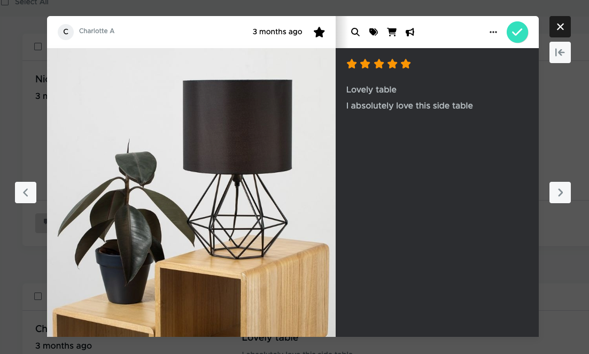Screen dimensions: 589x354
Task: Go to previous review with left chevron
Action: pyautogui.click(x=26, y=193)
